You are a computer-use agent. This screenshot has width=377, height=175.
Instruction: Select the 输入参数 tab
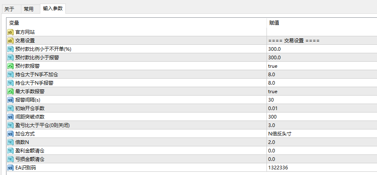coord(53,8)
